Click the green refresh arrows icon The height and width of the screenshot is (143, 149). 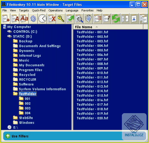[116, 19]
